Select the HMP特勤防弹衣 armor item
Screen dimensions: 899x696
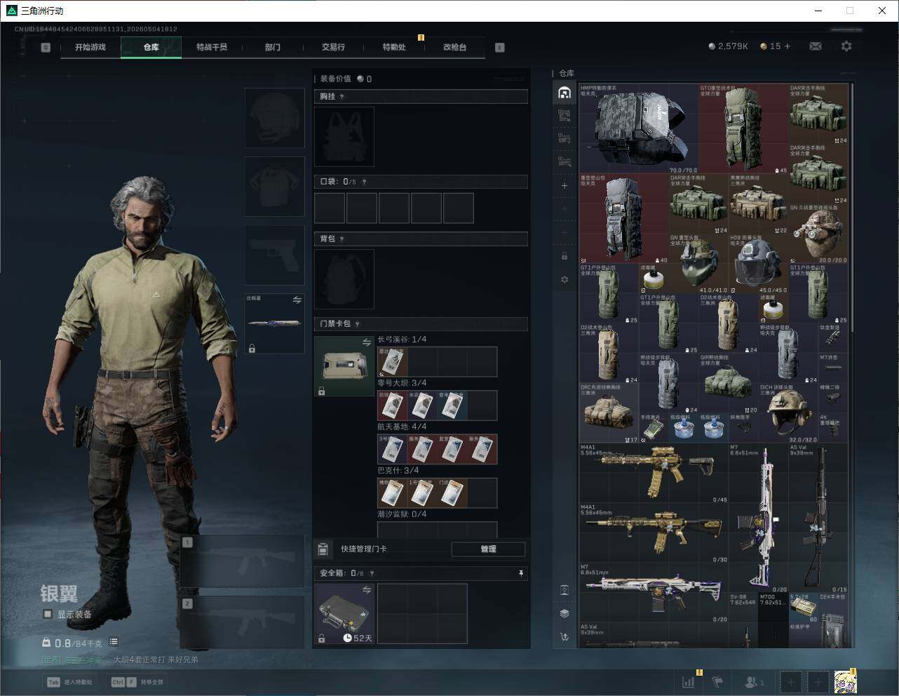(x=639, y=129)
